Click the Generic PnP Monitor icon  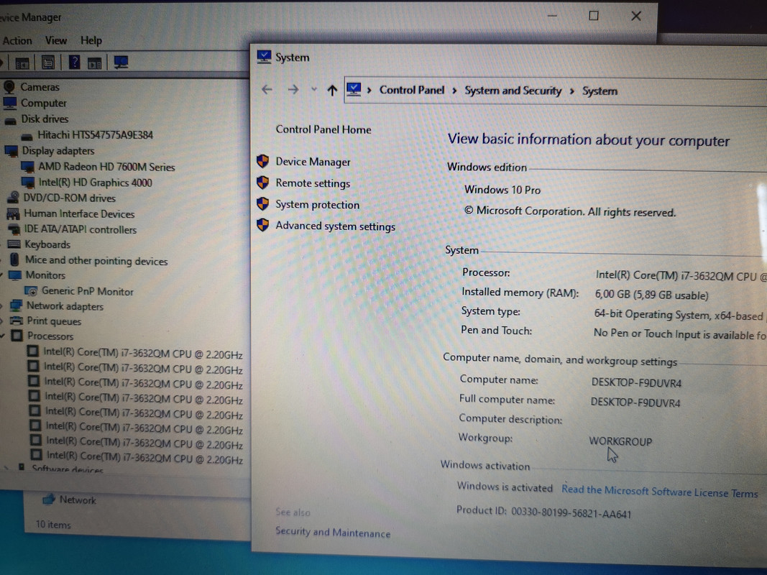point(32,291)
